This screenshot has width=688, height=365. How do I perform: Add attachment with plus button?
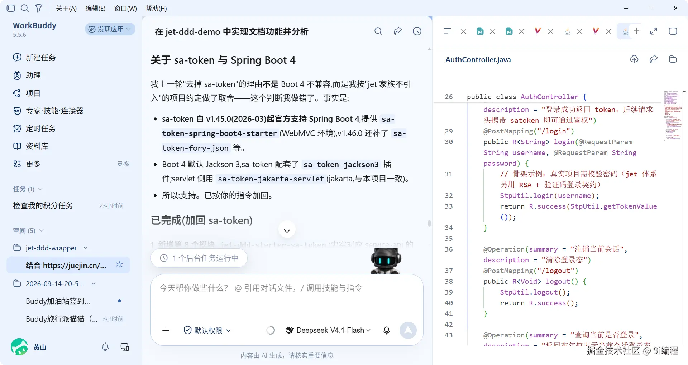[x=166, y=330]
